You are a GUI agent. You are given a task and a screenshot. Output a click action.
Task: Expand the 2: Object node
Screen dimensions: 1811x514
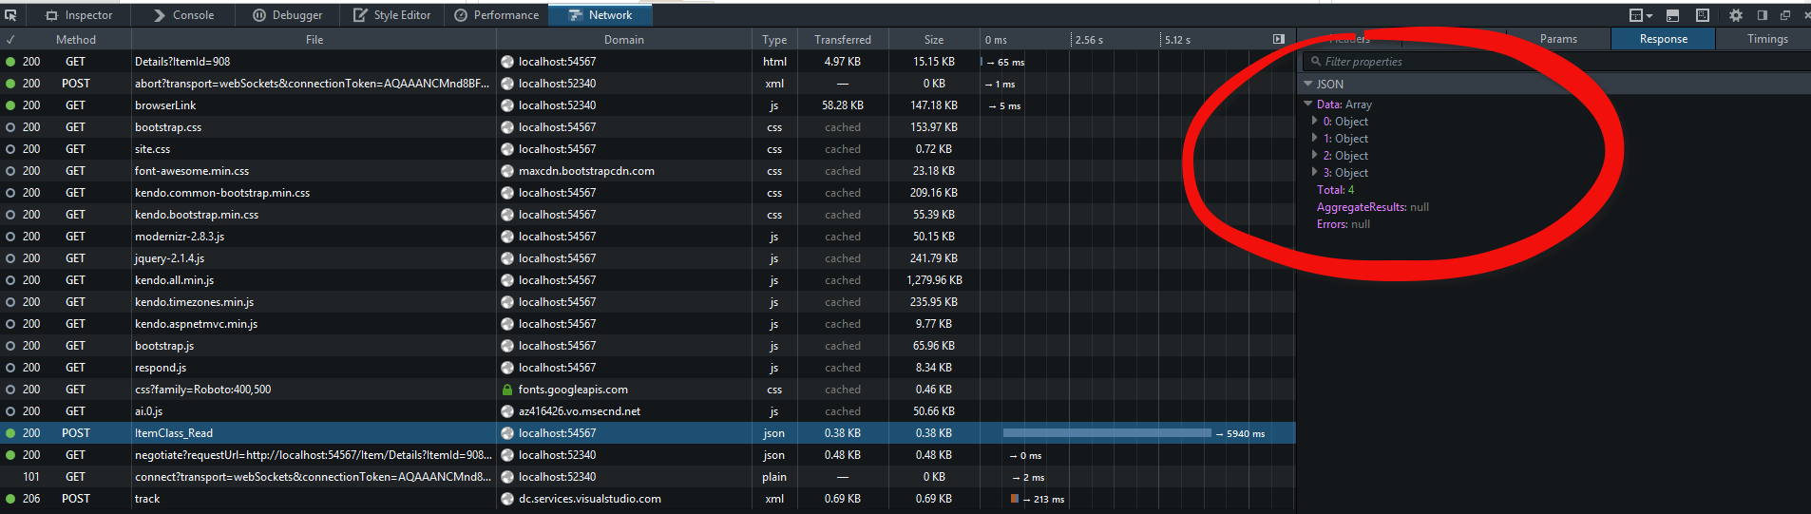pyautogui.click(x=1315, y=156)
